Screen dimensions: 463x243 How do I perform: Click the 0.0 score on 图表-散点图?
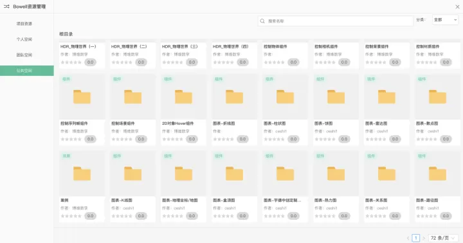(446, 139)
